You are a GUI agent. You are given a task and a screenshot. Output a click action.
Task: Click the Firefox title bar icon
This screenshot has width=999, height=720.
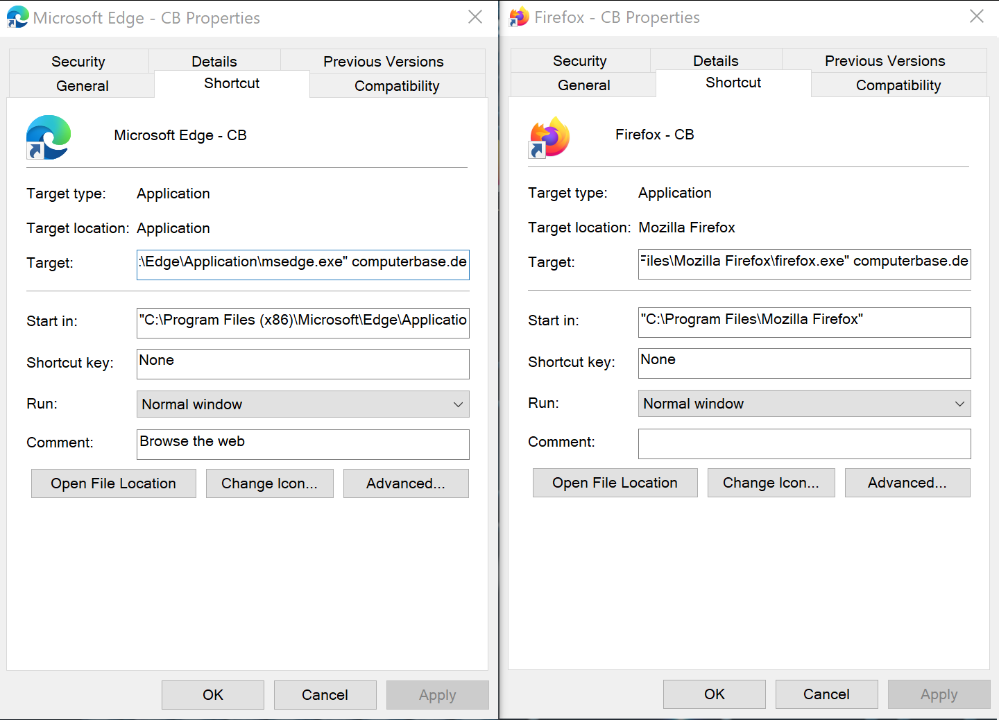pos(519,17)
